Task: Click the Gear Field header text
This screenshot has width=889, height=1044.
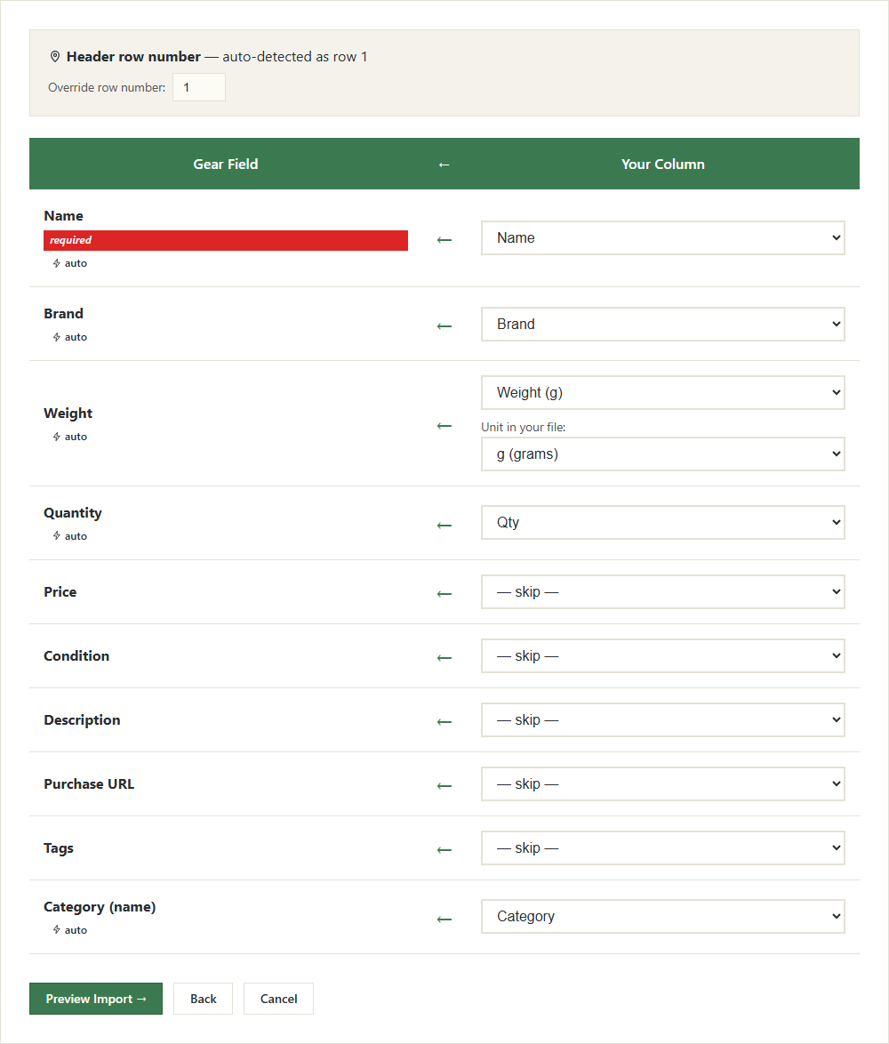Action: tap(226, 164)
